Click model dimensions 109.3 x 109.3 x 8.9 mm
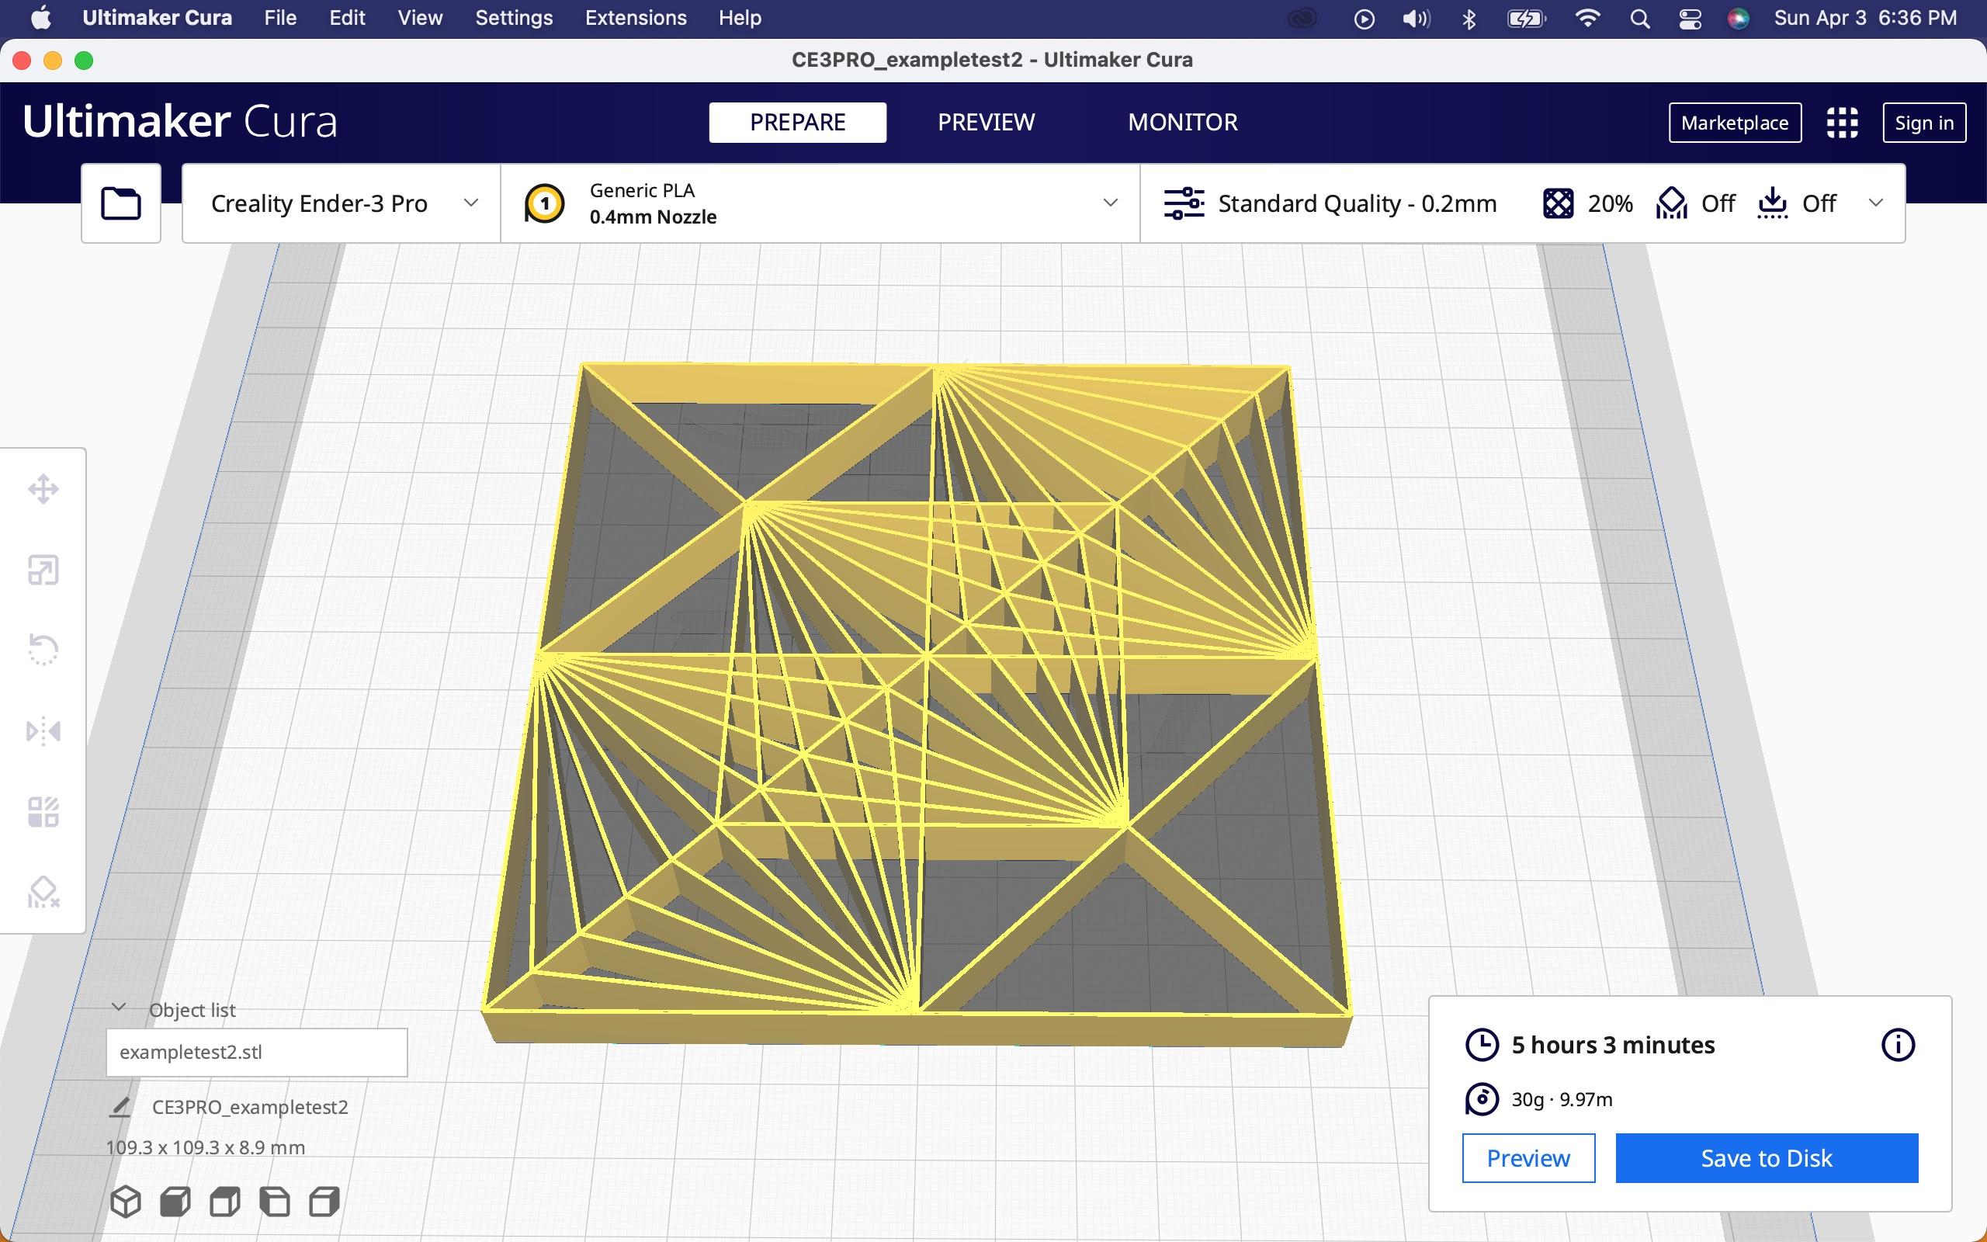This screenshot has height=1242, width=1987. coord(205,1147)
